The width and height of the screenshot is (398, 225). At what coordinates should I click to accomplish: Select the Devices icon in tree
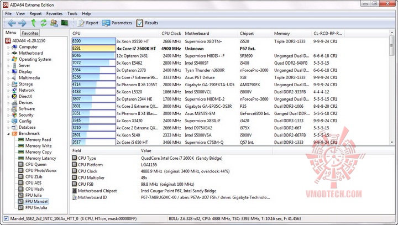point(14,103)
